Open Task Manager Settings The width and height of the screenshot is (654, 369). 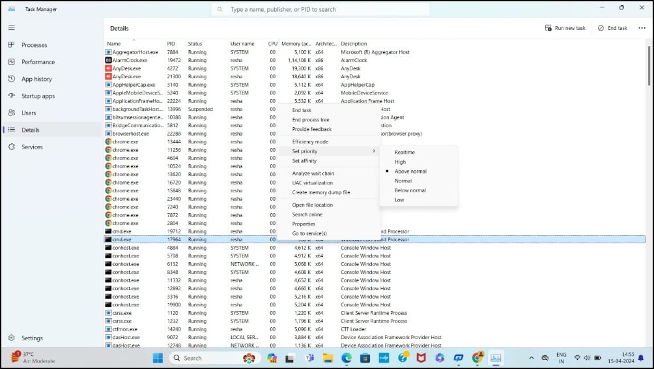[x=32, y=338]
